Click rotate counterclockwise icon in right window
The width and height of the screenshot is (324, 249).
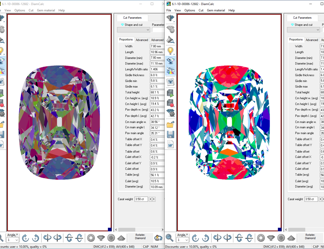[x=205, y=238]
